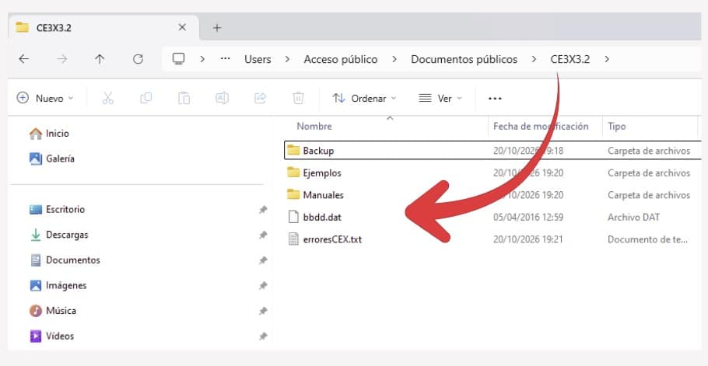Open the more options ellipsis menu
This screenshot has width=708, height=366.
tap(495, 98)
